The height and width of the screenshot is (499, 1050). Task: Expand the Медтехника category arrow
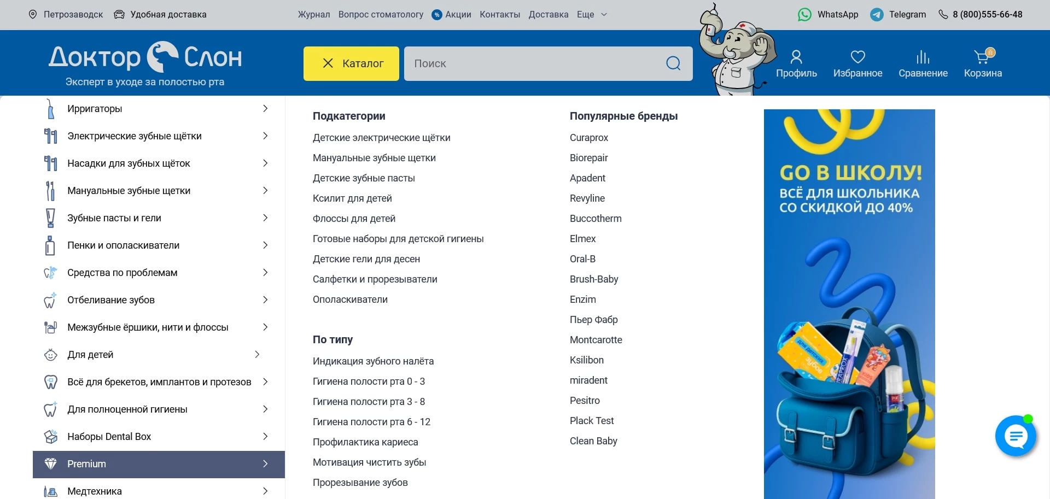[x=266, y=491]
